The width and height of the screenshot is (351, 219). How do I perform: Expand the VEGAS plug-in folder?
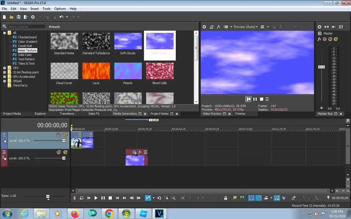click(x=4, y=81)
